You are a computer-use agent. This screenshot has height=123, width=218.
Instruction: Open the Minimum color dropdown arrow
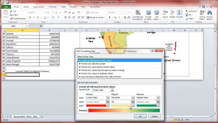click(x=108, y=106)
